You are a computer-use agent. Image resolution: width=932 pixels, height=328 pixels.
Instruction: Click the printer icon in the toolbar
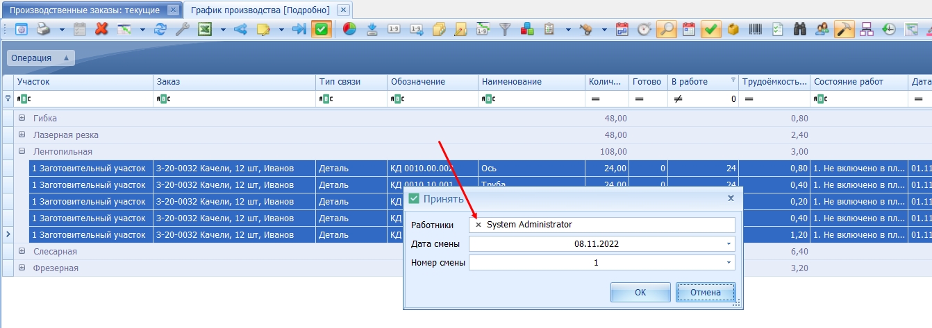pos(44,30)
